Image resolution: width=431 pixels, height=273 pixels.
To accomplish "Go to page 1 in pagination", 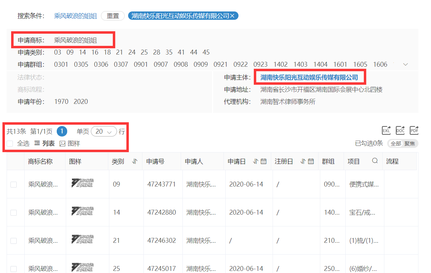I will (62, 131).
